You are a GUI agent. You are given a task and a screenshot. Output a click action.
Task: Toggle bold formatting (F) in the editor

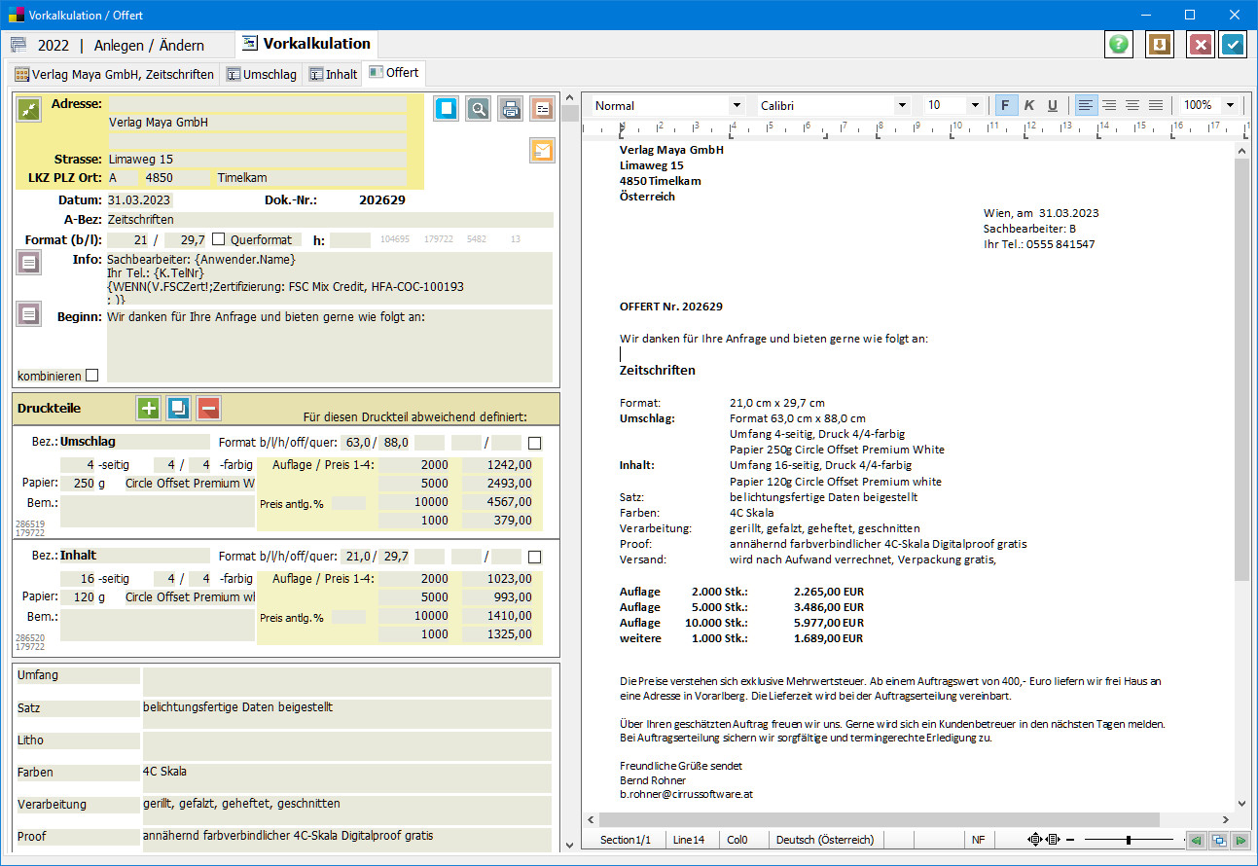(1005, 105)
